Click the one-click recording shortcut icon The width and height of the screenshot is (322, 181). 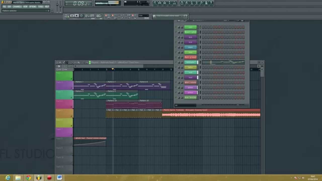click(x=201, y=3)
